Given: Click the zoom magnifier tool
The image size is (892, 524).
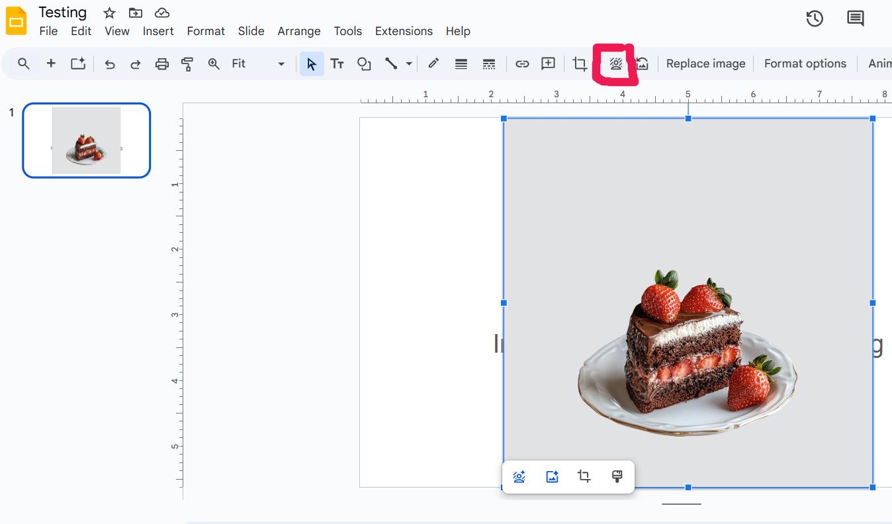Looking at the screenshot, I should 214,64.
